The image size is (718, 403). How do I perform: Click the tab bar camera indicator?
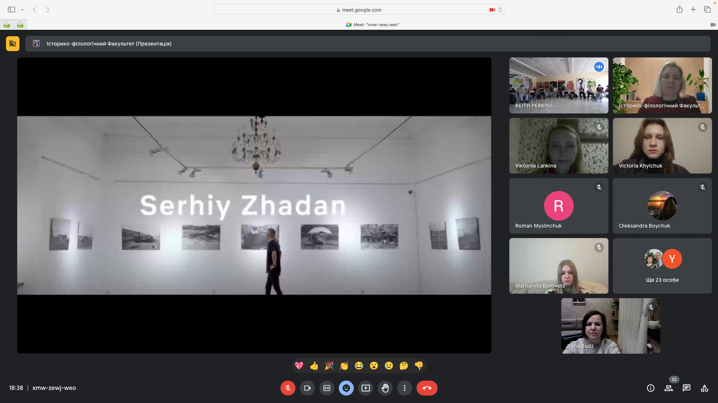pyautogui.click(x=713, y=25)
